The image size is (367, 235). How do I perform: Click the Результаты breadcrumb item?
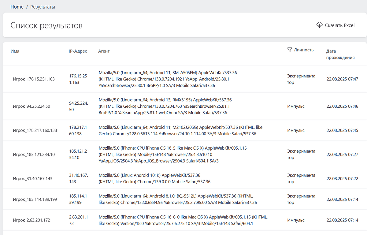(x=43, y=7)
